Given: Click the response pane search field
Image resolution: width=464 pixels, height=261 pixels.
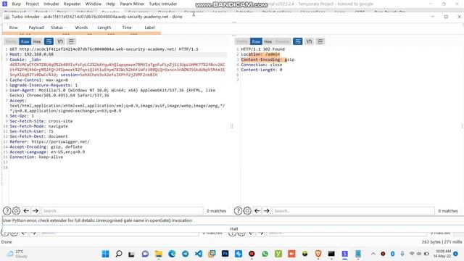Looking at the screenshot, I should pyautogui.click(x=353, y=211).
